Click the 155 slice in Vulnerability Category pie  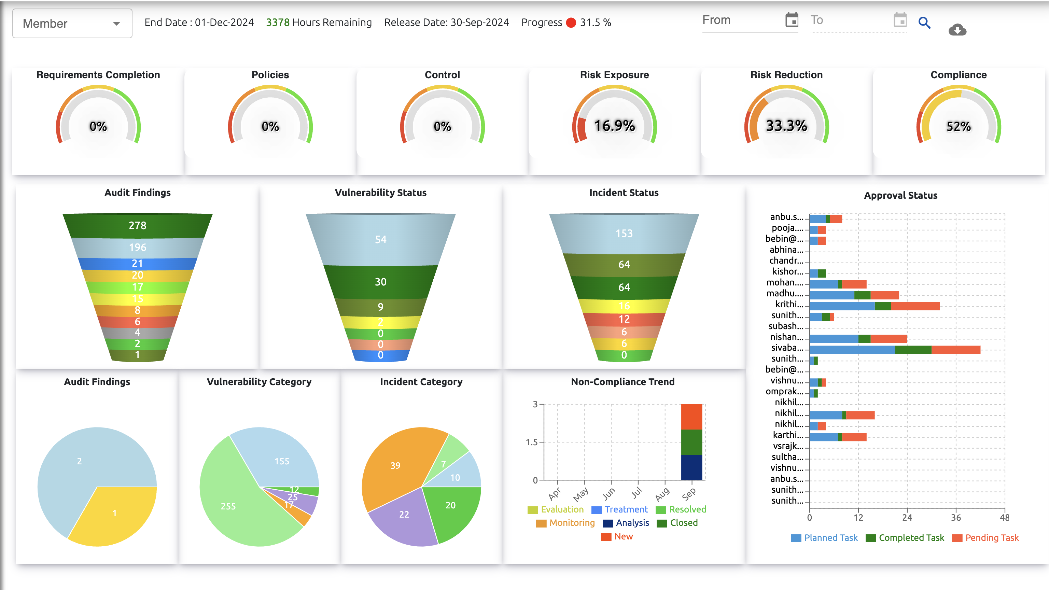coord(282,461)
